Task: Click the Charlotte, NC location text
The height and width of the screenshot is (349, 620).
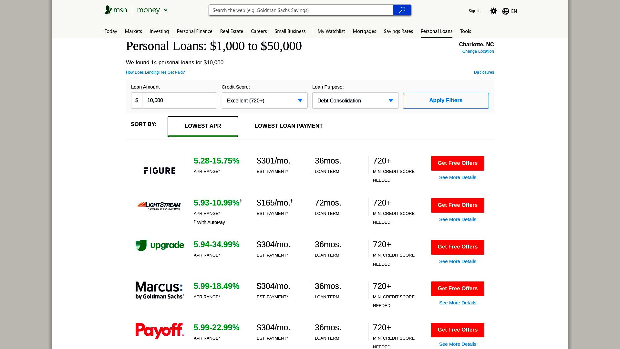Action: (476, 45)
